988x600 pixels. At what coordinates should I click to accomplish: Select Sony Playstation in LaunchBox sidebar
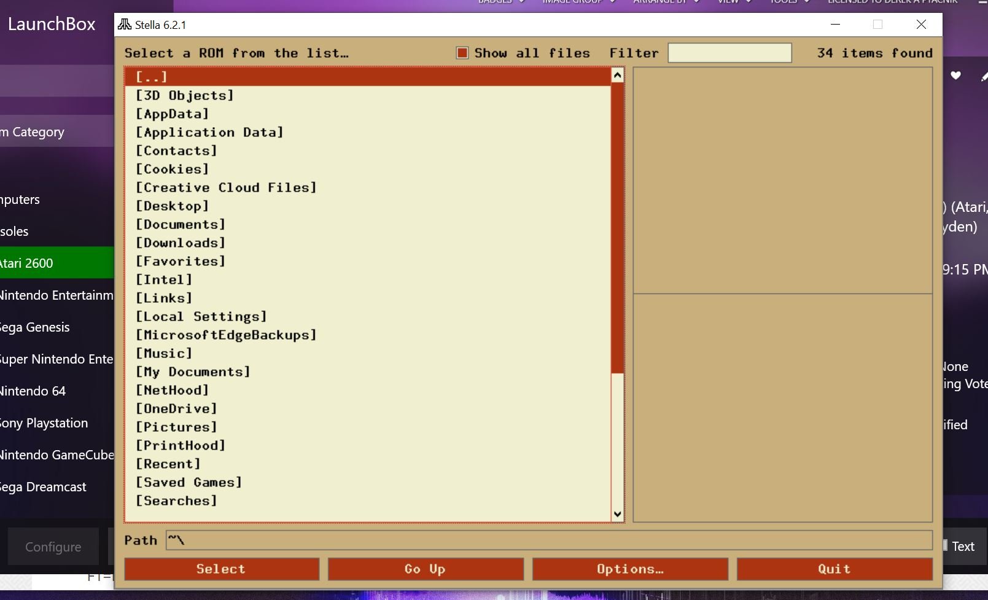coord(57,423)
